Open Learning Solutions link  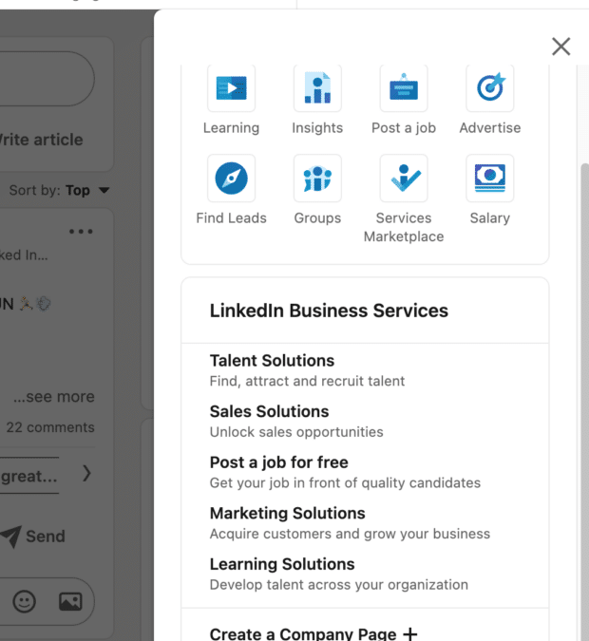282,564
